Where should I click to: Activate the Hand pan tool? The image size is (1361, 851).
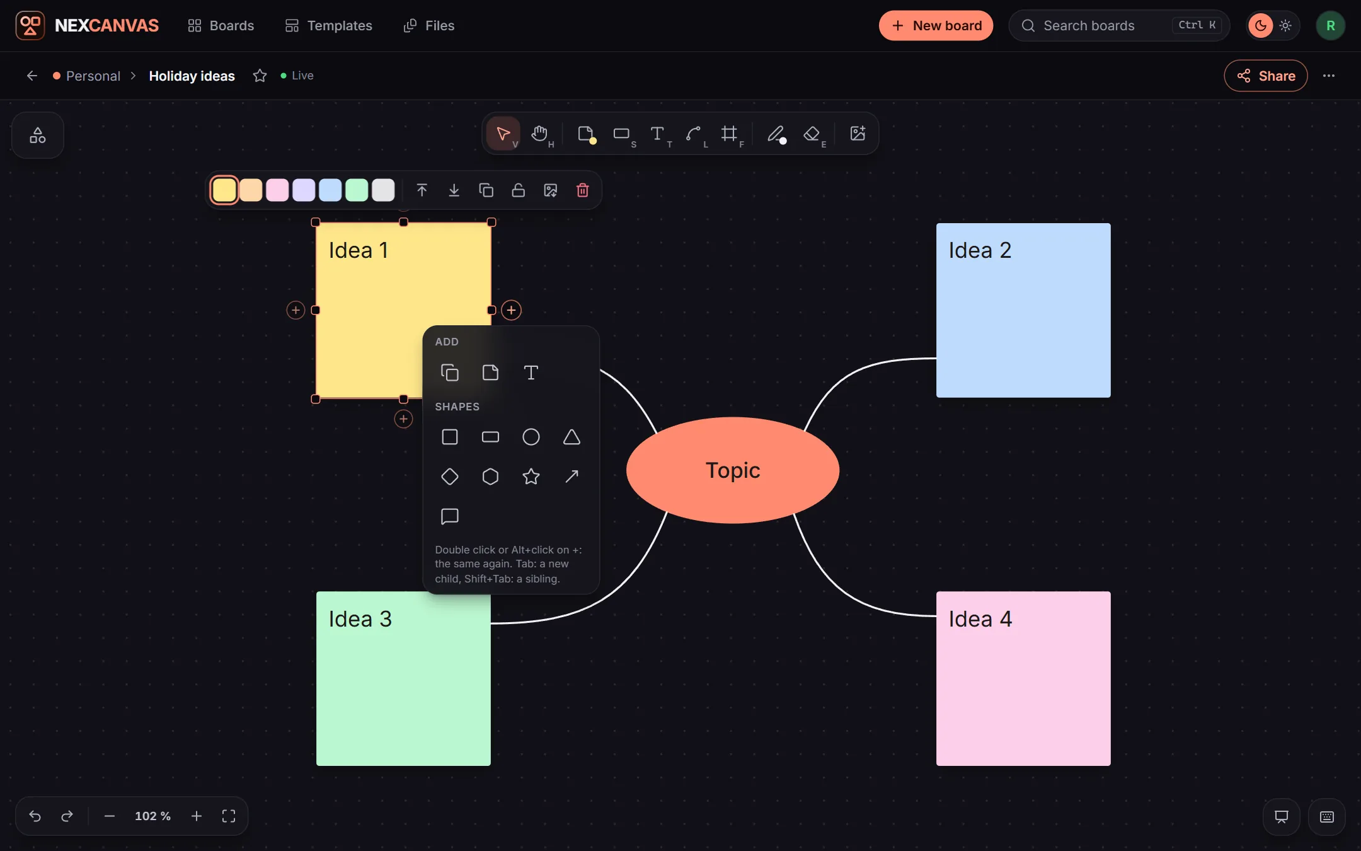[539, 134]
